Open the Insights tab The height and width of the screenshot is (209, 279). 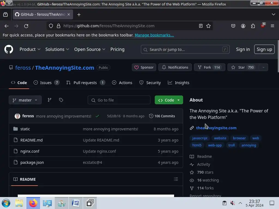[178, 83]
